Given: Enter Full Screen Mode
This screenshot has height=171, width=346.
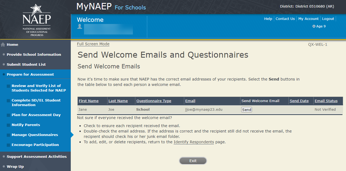Looking at the screenshot, I should [x=93, y=44].
